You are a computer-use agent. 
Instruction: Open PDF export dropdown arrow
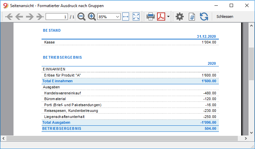pos(168,17)
